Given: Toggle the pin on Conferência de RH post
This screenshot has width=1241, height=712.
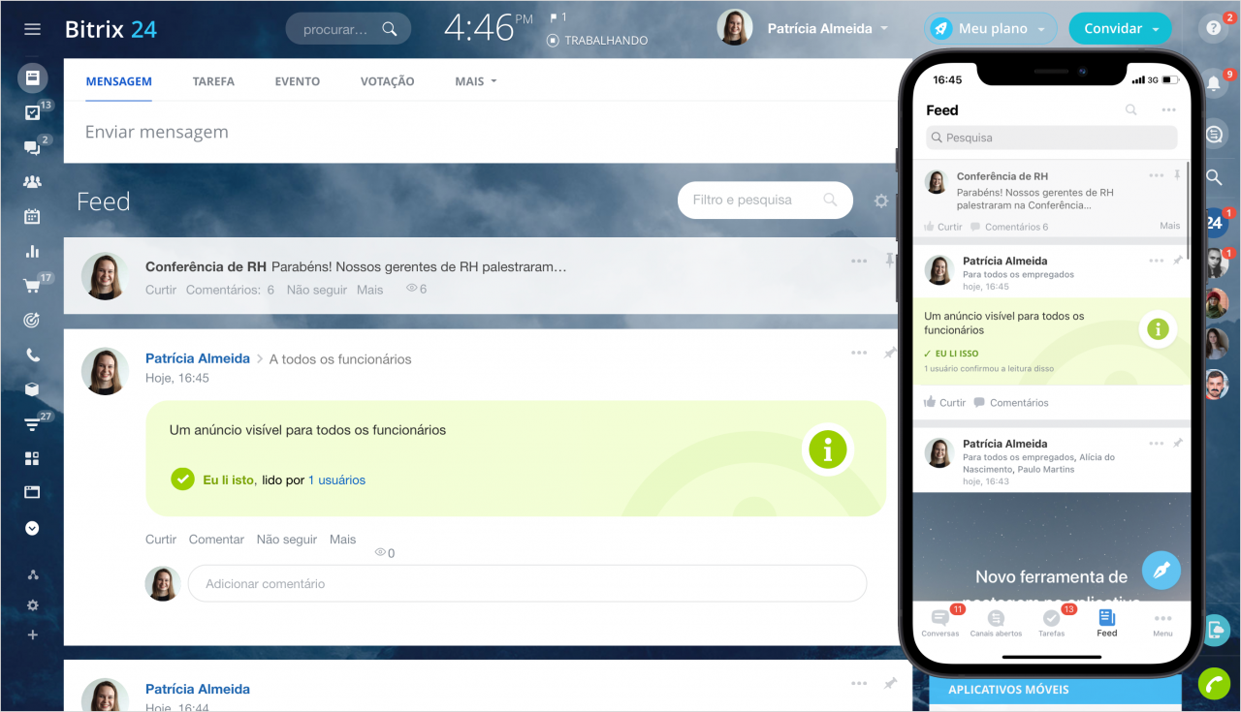Looking at the screenshot, I should point(889,261).
